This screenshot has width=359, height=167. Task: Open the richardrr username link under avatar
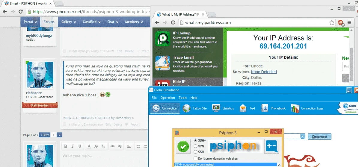pyautogui.click(x=34, y=93)
